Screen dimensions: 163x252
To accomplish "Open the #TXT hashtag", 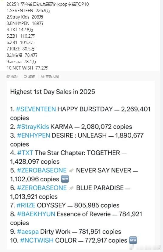I will point(25,153).
